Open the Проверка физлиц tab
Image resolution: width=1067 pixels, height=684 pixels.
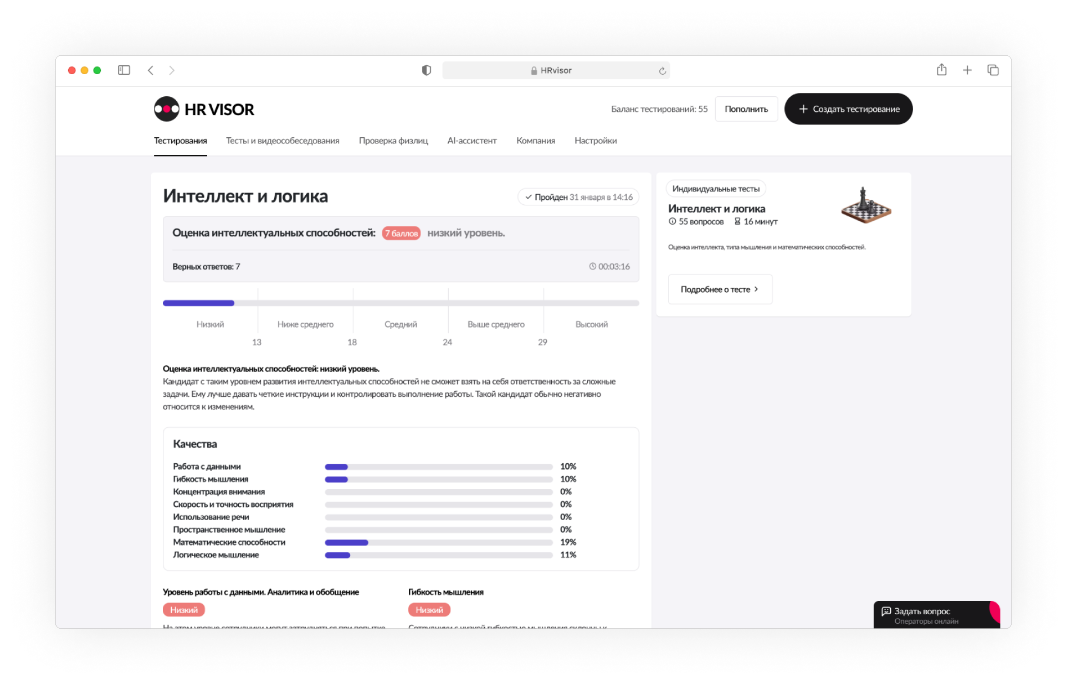click(x=393, y=141)
